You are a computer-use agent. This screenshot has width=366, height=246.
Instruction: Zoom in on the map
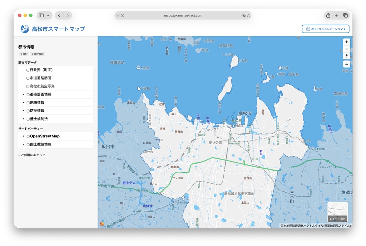pyautogui.click(x=346, y=42)
